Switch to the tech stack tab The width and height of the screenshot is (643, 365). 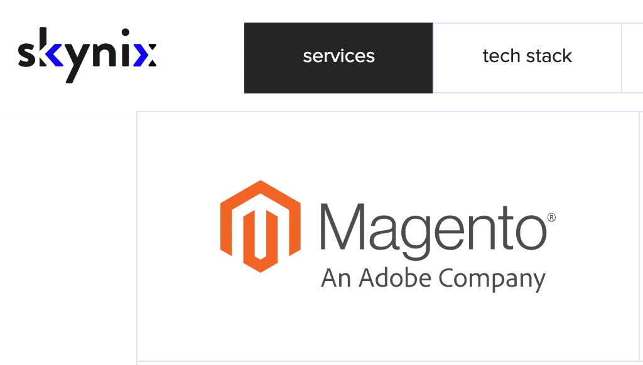(527, 58)
